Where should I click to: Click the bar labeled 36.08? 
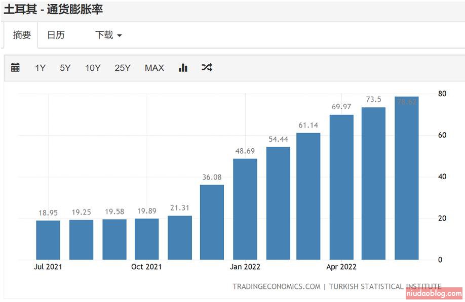point(212,223)
